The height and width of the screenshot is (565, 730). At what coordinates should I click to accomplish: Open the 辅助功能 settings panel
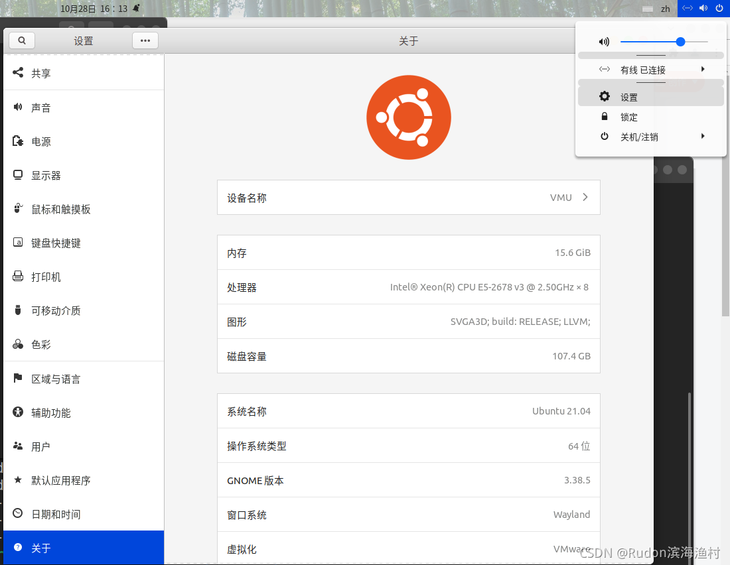coord(84,413)
